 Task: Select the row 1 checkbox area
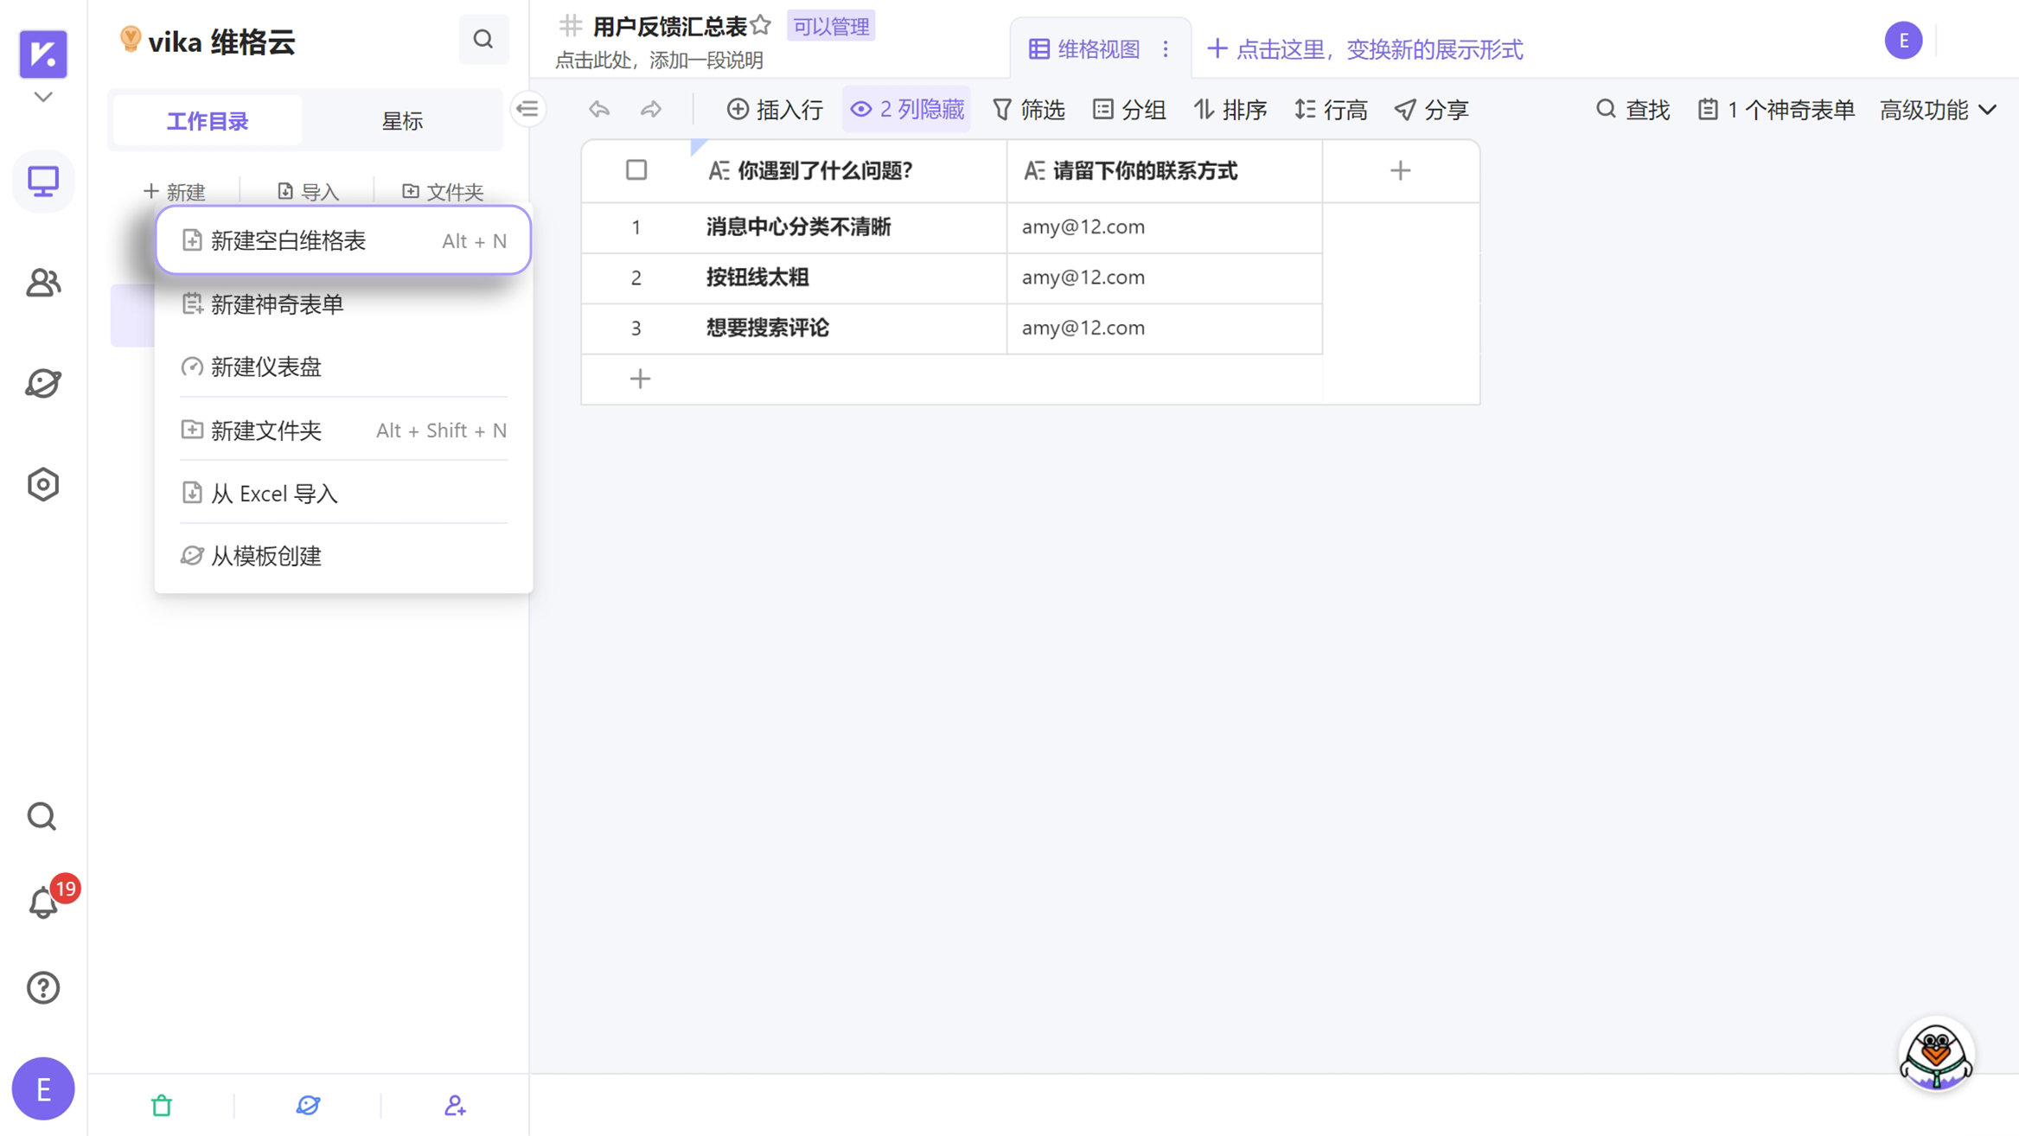[x=636, y=227]
